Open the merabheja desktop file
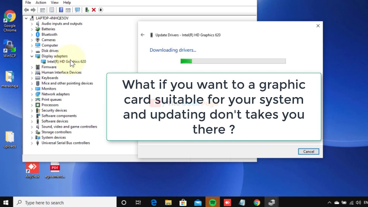368x207 pixels. pos(10,80)
